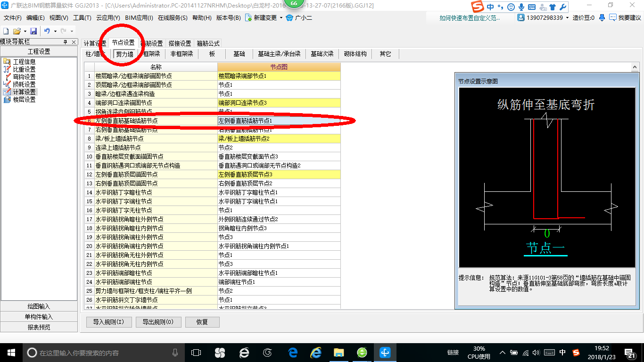Click the Sogou wrench settings icon
Viewport: 644px width, 362px height.
coord(563,7)
